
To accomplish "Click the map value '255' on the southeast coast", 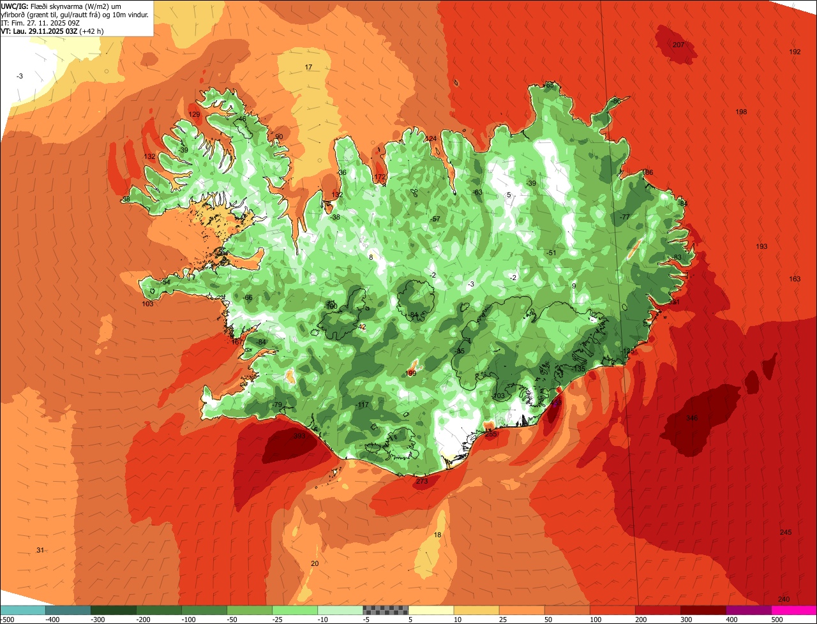I will click(491, 434).
